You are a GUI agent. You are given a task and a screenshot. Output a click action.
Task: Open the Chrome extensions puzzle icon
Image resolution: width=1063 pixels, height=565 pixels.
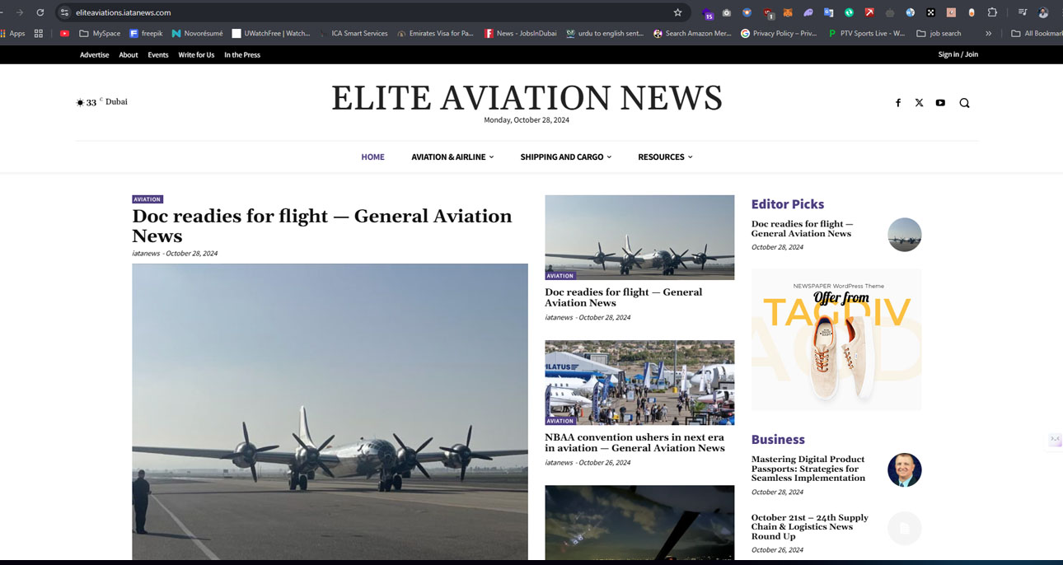[x=992, y=12]
